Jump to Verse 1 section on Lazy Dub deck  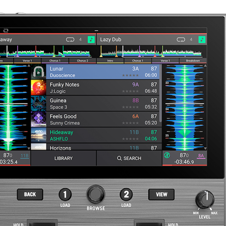pyautogui.click(x=165, y=61)
